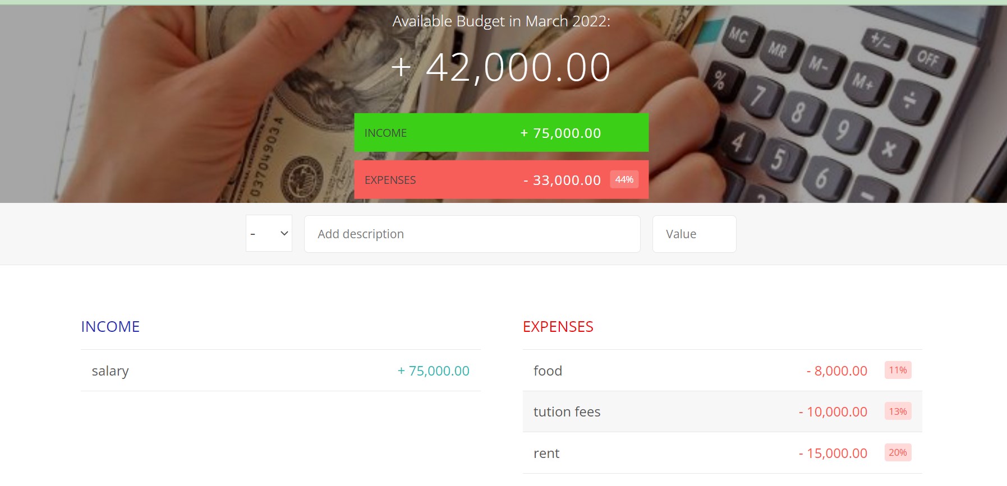
Task: Click the Value input field
Action: [x=693, y=234]
